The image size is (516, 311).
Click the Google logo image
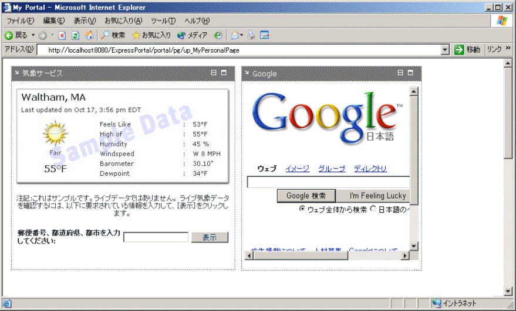pyautogui.click(x=328, y=118)
